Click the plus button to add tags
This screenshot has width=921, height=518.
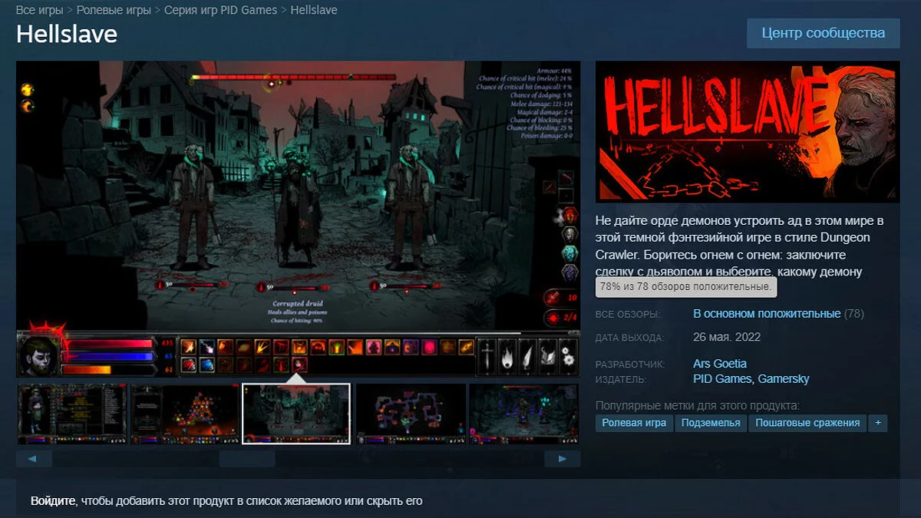(878, 423)
